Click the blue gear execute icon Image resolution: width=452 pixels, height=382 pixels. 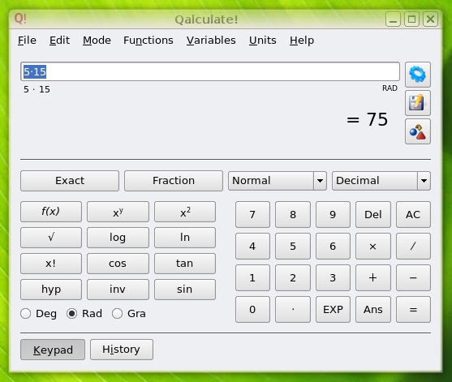(x=417, y=75)
